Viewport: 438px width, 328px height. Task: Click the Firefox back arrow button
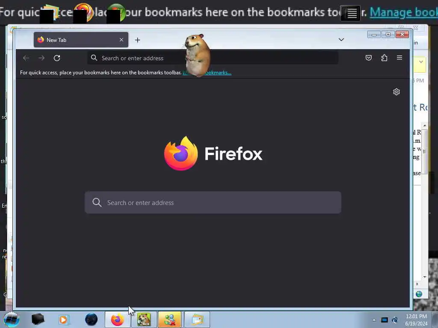(x=26, y=58)
